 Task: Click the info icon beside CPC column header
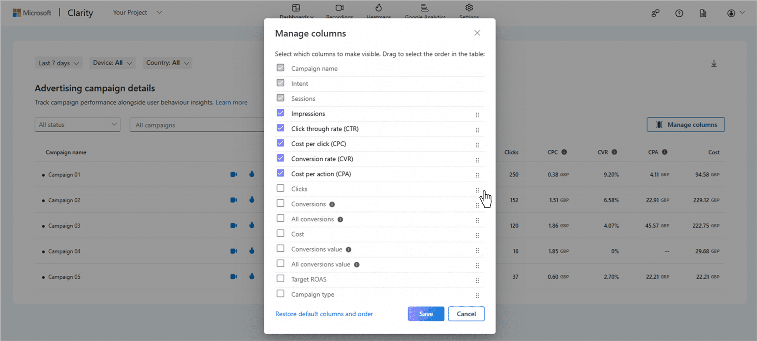point(564,152)
